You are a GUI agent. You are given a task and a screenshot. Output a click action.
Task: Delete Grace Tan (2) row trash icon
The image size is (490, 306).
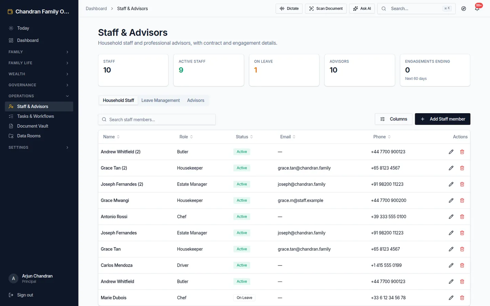[x=462, y=168]
